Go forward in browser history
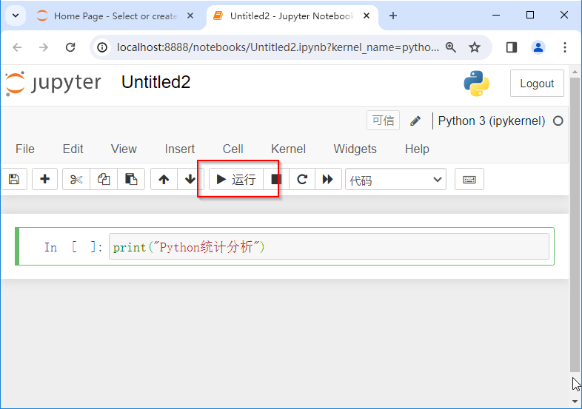Viewport: 582px width, 409px height. pos(44,47)
